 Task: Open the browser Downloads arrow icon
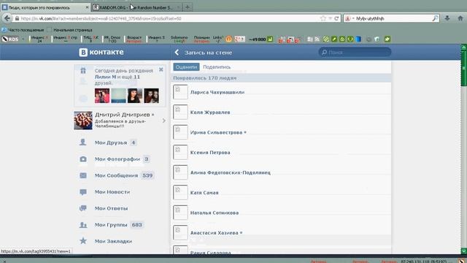(x=447, y=18)
